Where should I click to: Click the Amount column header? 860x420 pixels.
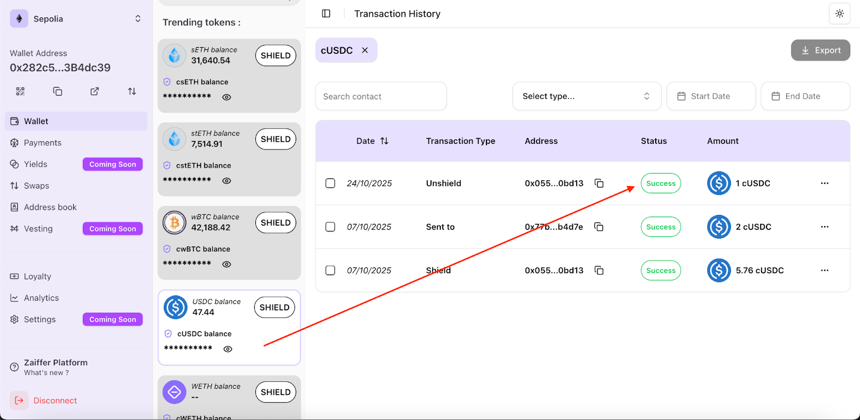pos(723,141)
